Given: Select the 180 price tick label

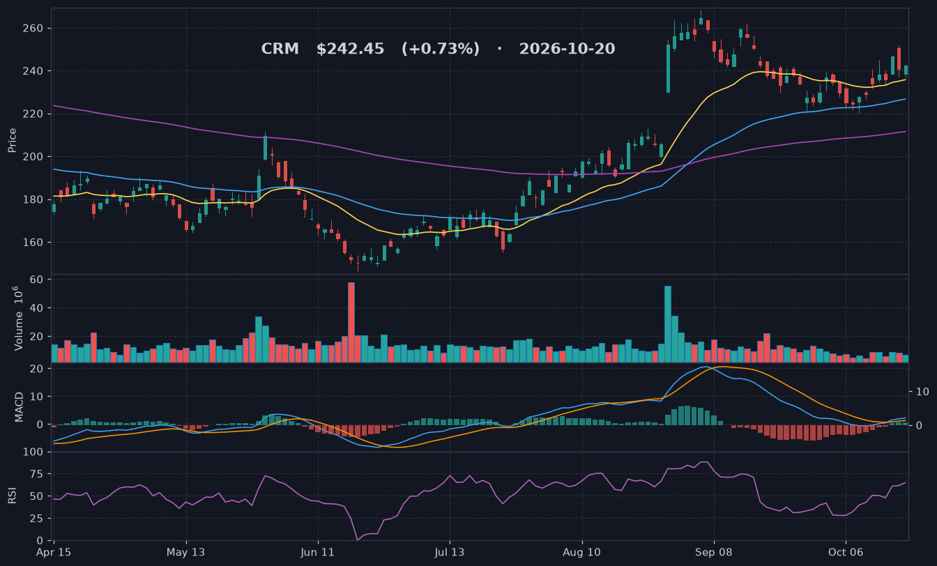Looking at the screenshot, I should point(34,199).
